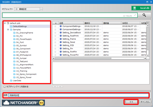Viewport: 153px width, 107px height.
Task: Enable the サブディレクトリを含める checkbox
Action: pyautogui.click(x=4, y=87)
